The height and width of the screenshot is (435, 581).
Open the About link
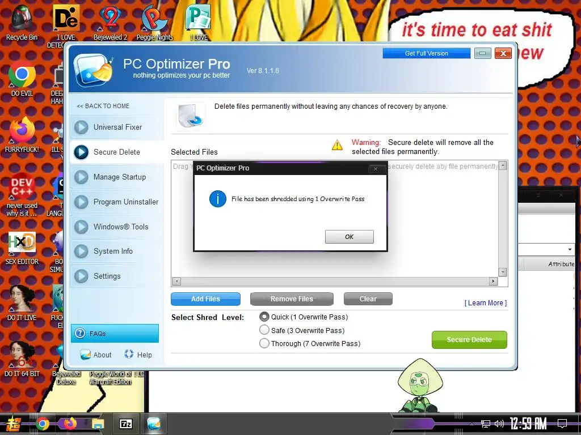[102, 355]
